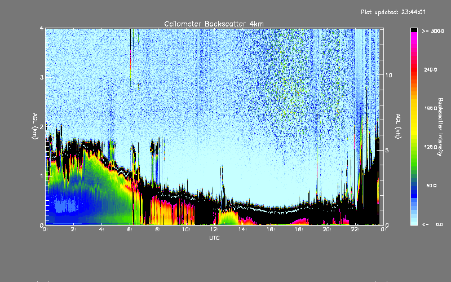Click the '4:' tick on UTC axis
451x282 pixels.
pyautogui.click(x=102, y=230)
